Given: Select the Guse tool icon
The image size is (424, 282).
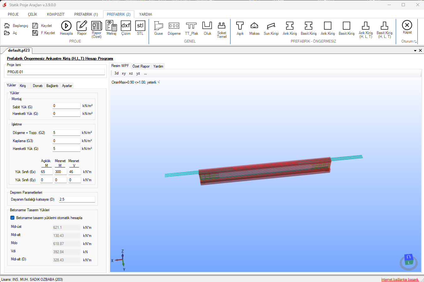Looking at the screenshot, I should pyautogui.click(x=158, y=28).
